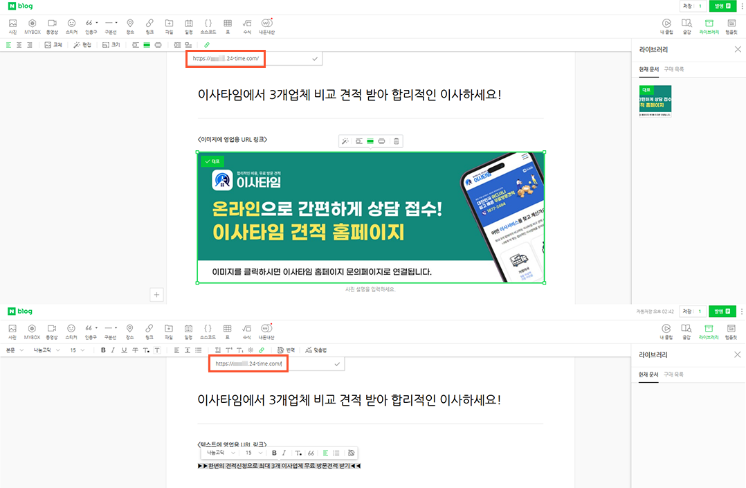The image size is (746, 488).
Task: Open the text color picker in the toolbar
Action: pos(147,350)
